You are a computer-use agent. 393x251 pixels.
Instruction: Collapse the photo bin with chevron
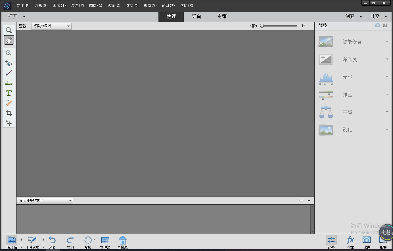coord(309,200)
